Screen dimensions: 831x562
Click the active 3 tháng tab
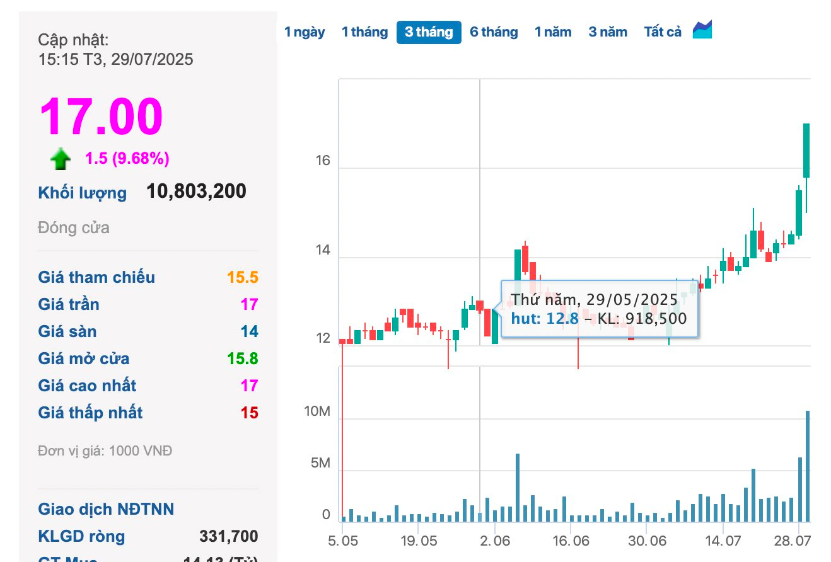tap(429, 32)
